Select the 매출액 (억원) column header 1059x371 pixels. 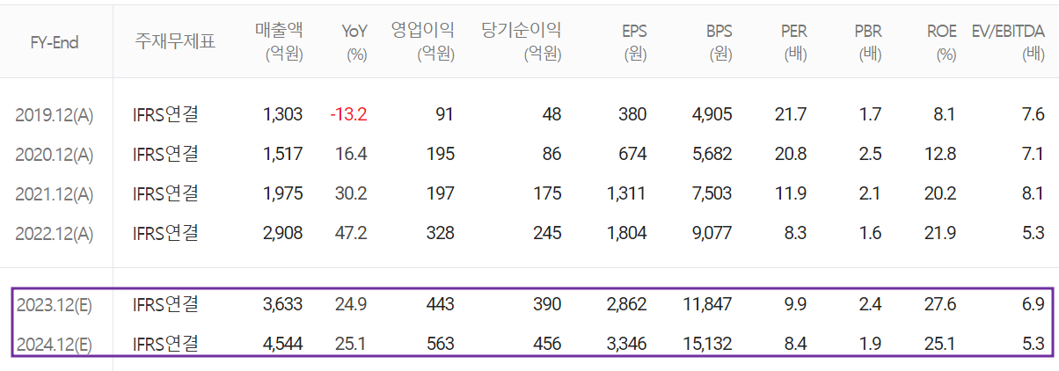(x=278, y=41)
